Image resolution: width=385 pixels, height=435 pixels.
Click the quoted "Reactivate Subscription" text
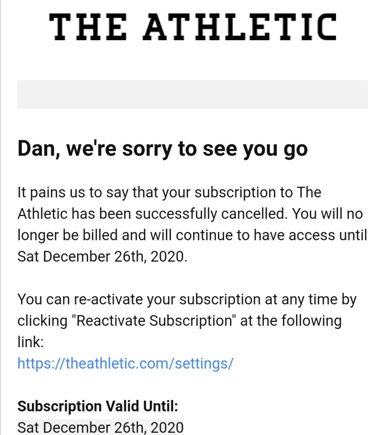154,321
